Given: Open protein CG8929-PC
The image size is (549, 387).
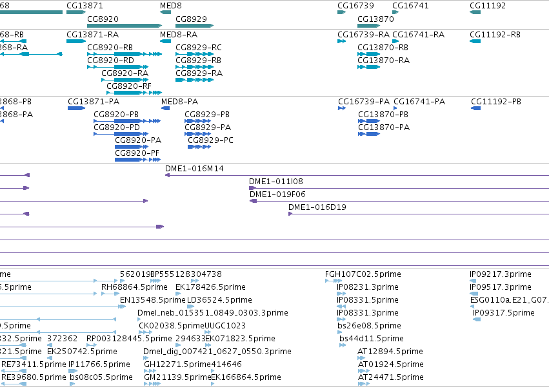Looking at the screenshot, I should (x=211, y=140).
